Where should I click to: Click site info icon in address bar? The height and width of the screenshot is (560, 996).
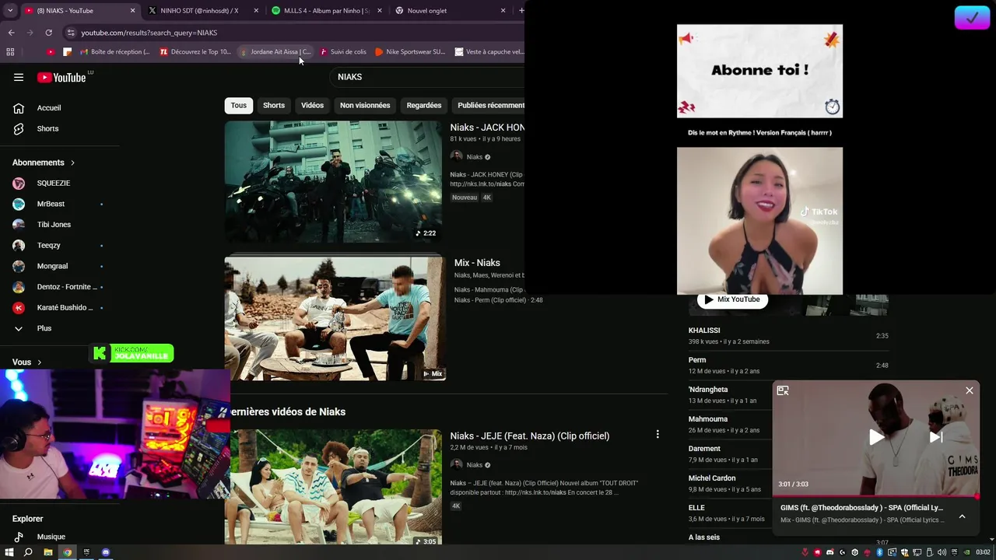pyautogui.click(x=71, y=33)
